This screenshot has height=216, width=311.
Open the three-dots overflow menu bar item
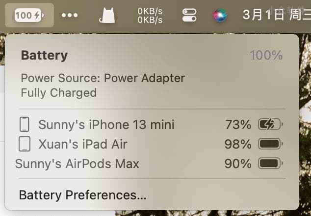pyautogui.click(x=70, y=15)
